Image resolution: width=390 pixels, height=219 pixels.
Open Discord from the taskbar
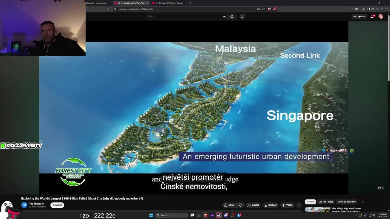pyautogui.click(x=225, y=215)
